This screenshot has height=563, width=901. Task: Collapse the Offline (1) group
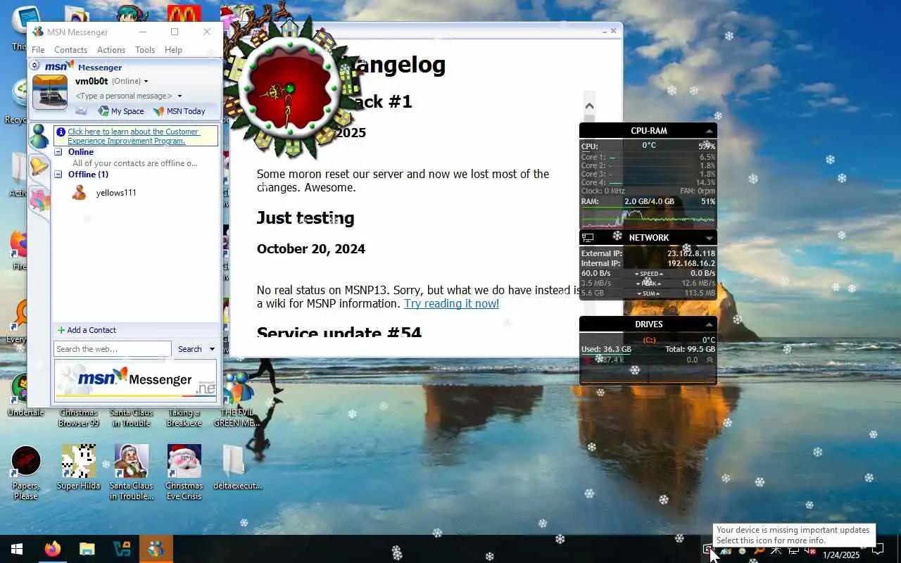[59, 175]
